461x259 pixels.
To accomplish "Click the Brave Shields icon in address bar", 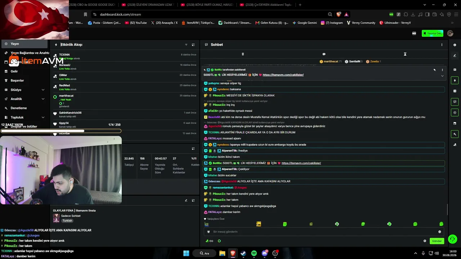I will 339,14.
